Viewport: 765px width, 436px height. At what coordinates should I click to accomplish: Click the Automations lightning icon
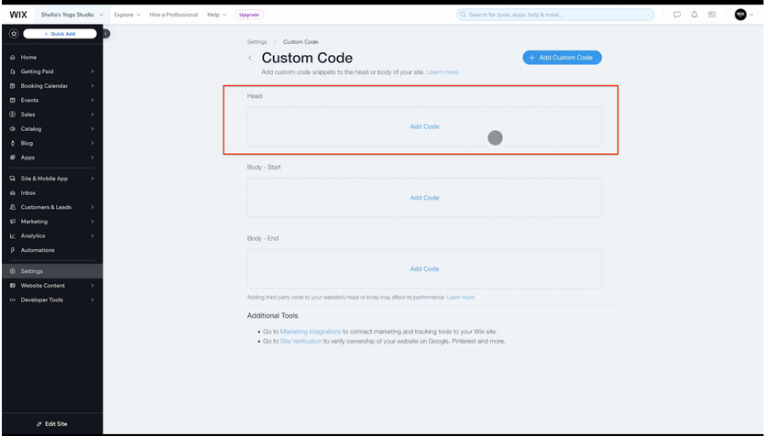click(x=13, y=250)
